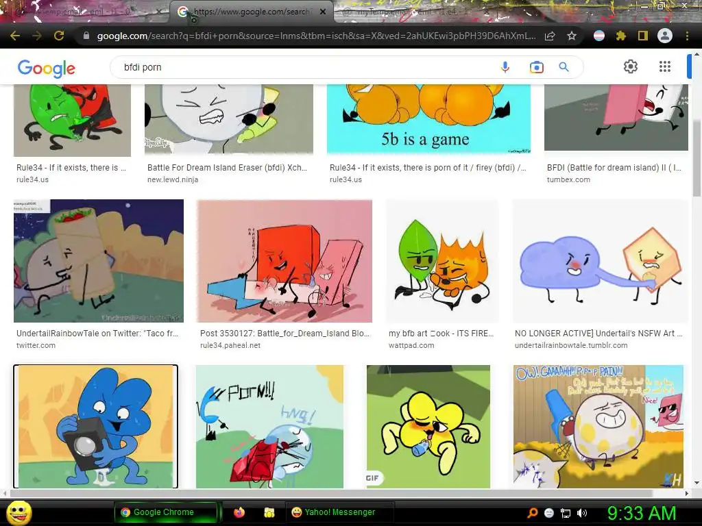702x526 pixels.
Task: Open Google quick settings gear
Action: point(631,66)
